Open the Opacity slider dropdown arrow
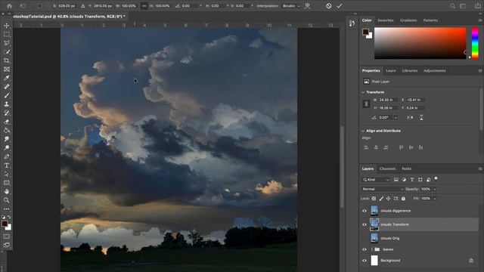484x272 pixels. pyautogui.click(x=435, y=189)
